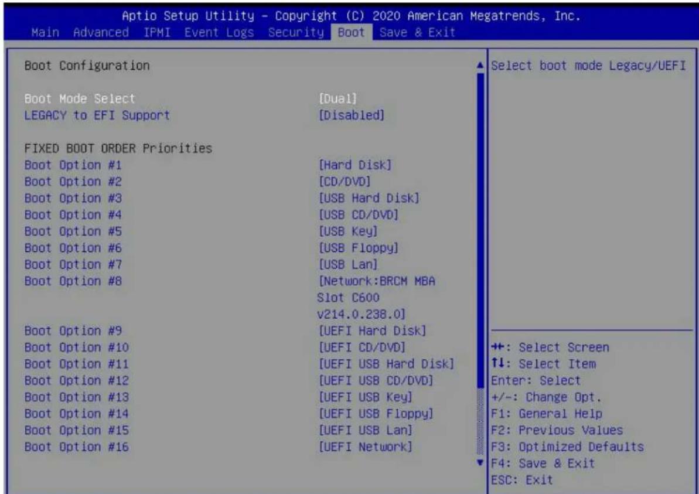Select the Boot tab
Viewport: 699px width, 494px height.
pyautogui.click(x=352, y=33)
